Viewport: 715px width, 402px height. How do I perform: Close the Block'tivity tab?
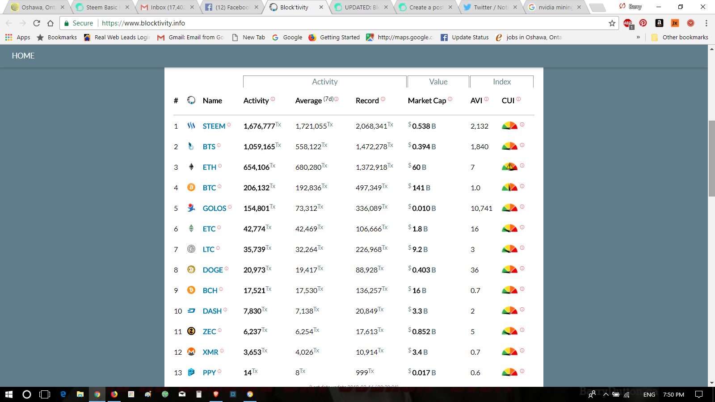pyautogui.click(x=321, y=7)
